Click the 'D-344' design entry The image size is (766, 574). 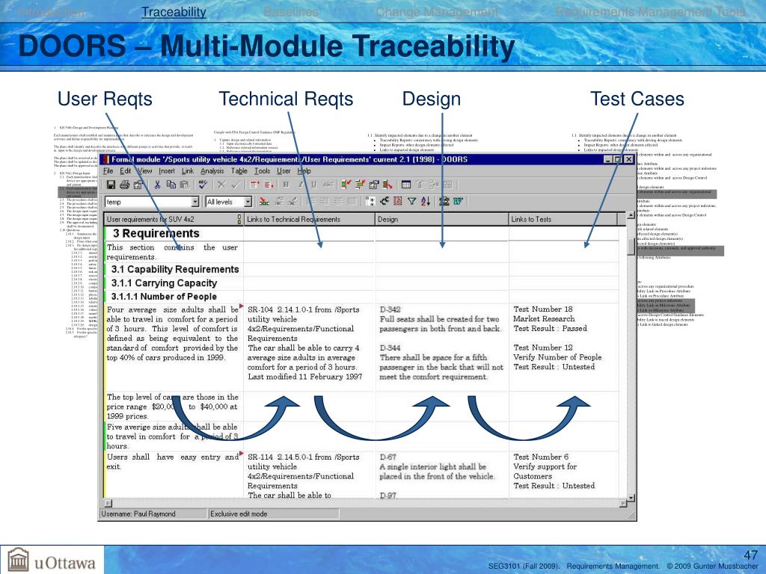click(x=390, y=348)
